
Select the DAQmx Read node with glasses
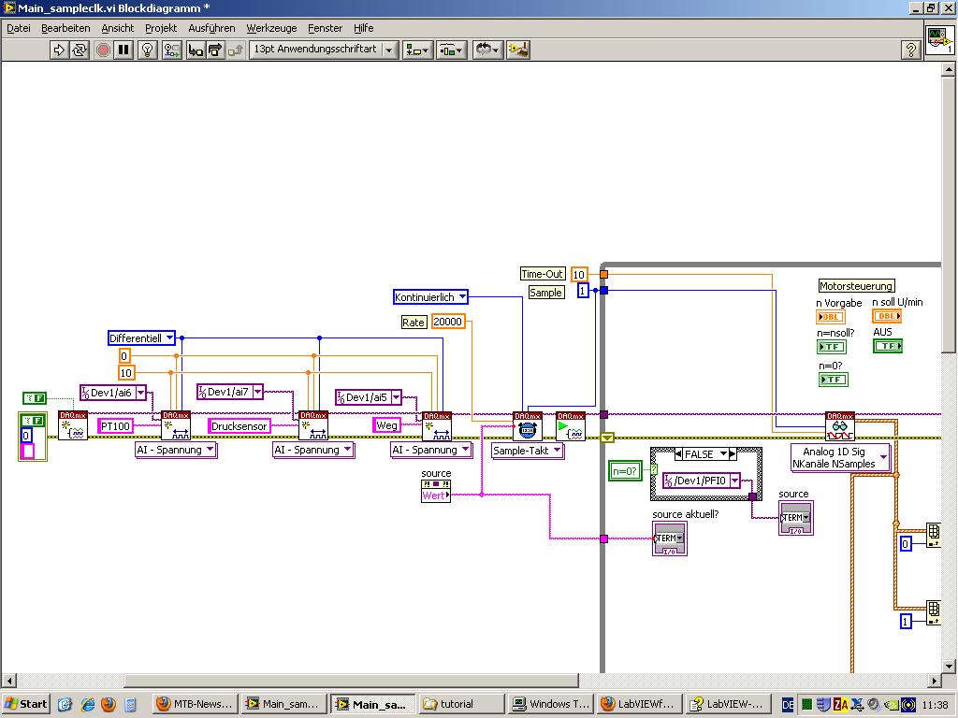tap(839, 425)
